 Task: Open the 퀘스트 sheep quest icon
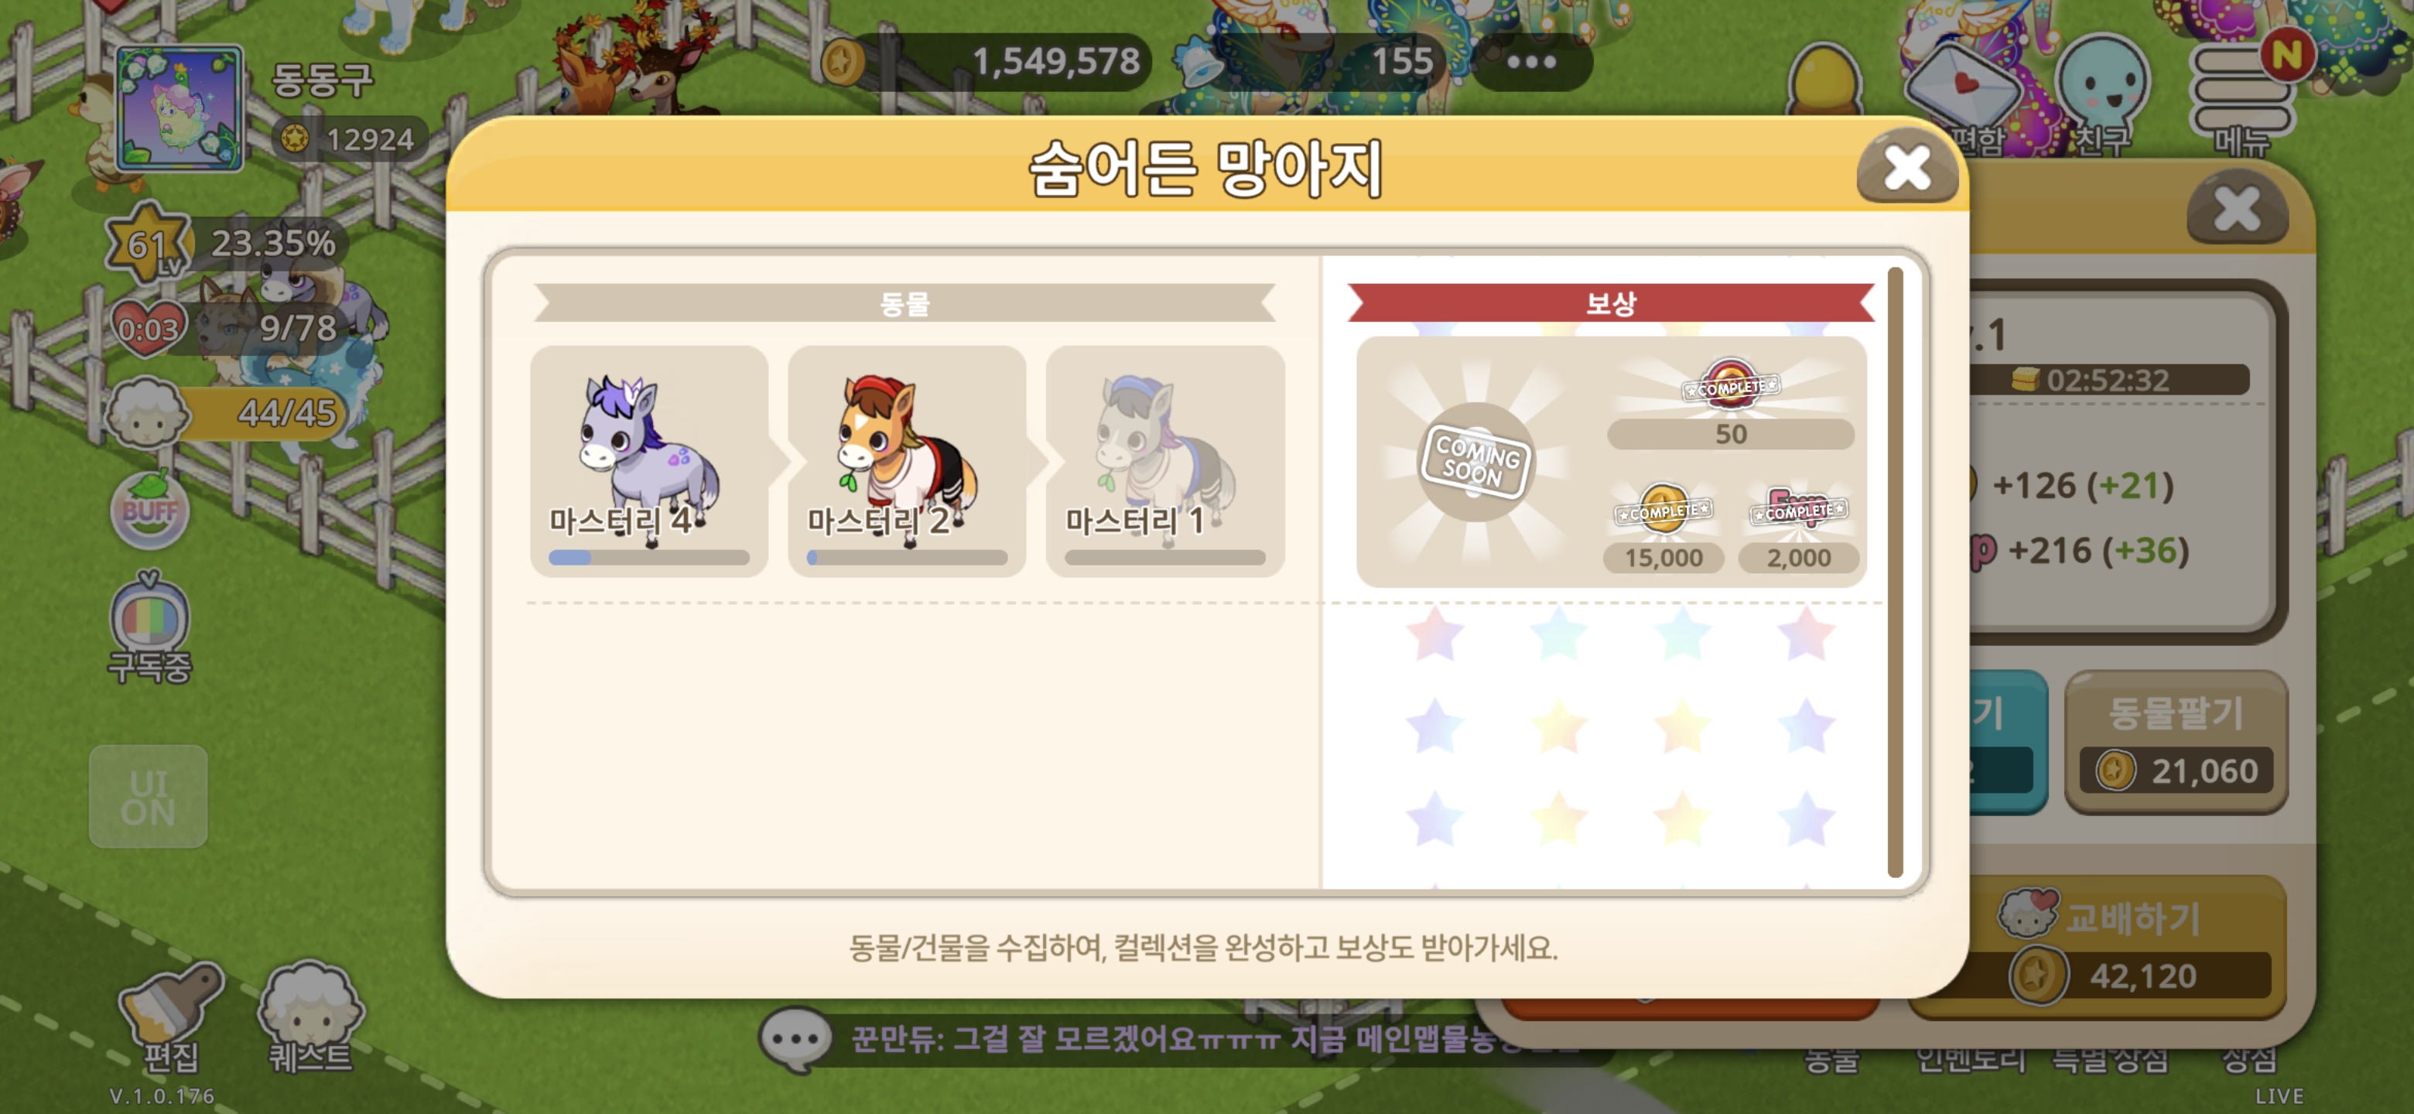(311, 1018)
